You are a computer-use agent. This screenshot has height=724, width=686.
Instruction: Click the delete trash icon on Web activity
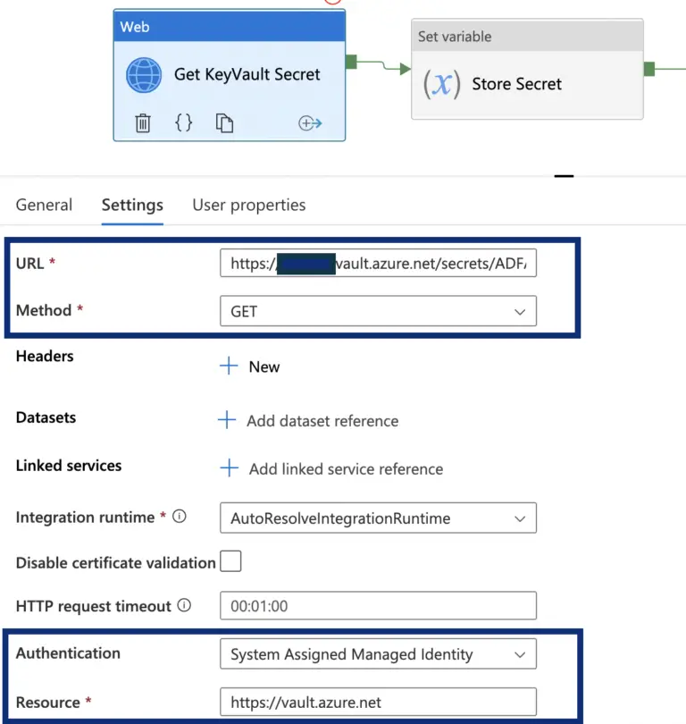click(x=143, y=123)
